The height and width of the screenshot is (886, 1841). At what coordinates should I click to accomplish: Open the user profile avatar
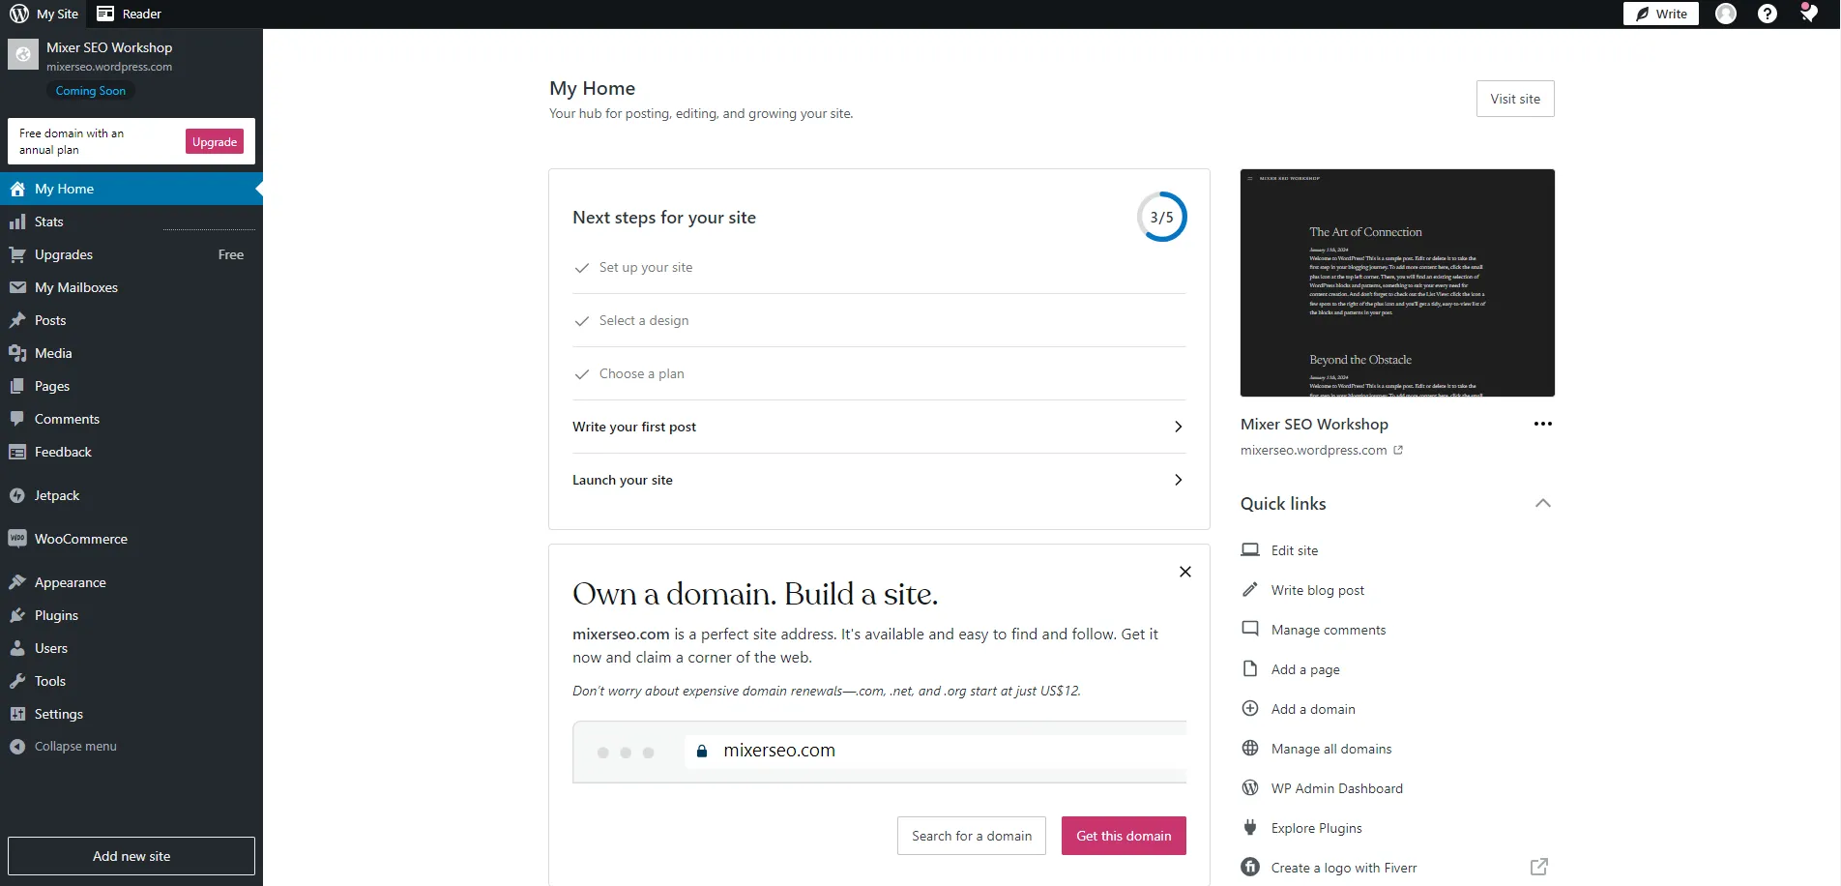click(x=1726, y=14)
